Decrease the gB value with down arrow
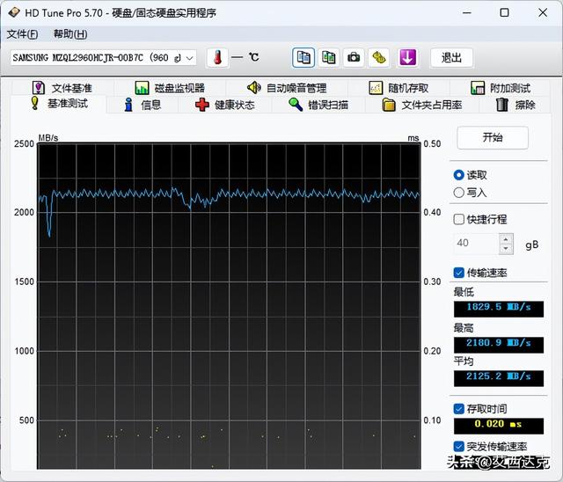The height and width of the screenshot is (482, 563). click(506, 249)
